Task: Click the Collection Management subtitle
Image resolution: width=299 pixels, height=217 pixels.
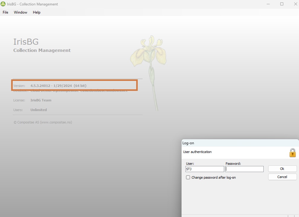Action: coord(42,50)
